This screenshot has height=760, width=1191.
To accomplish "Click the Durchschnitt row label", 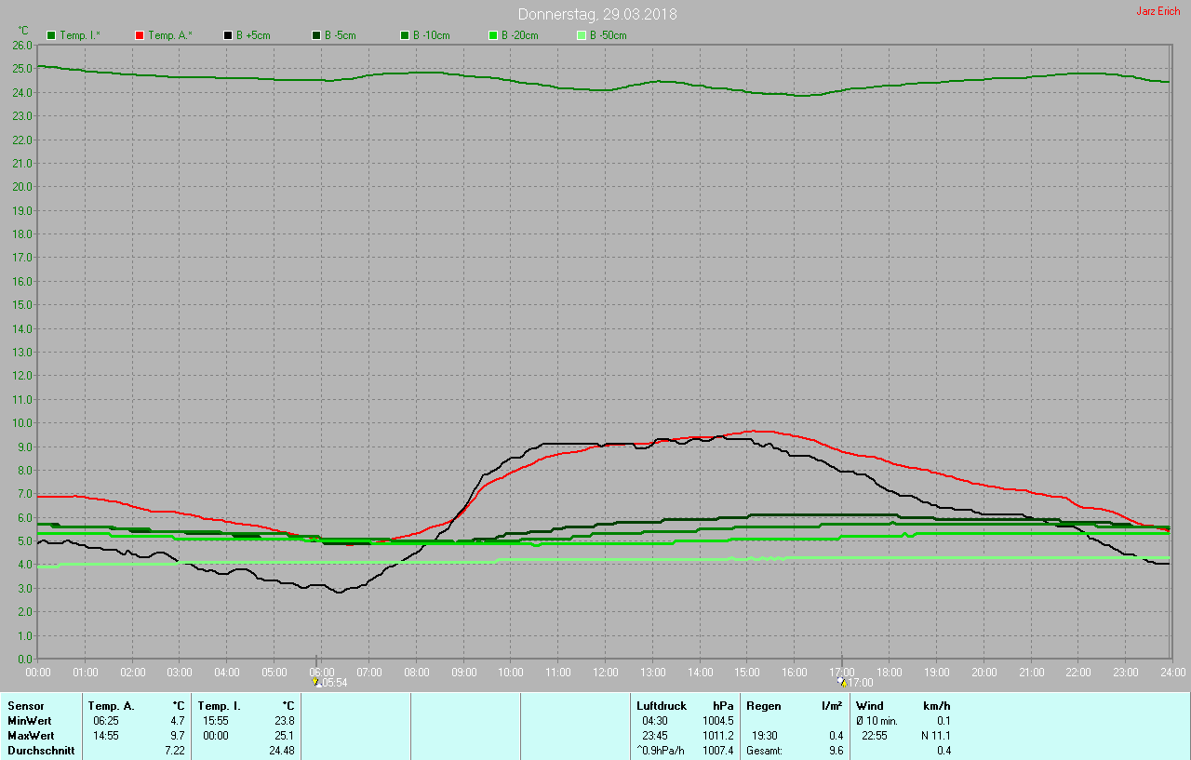I will [40, 751].
